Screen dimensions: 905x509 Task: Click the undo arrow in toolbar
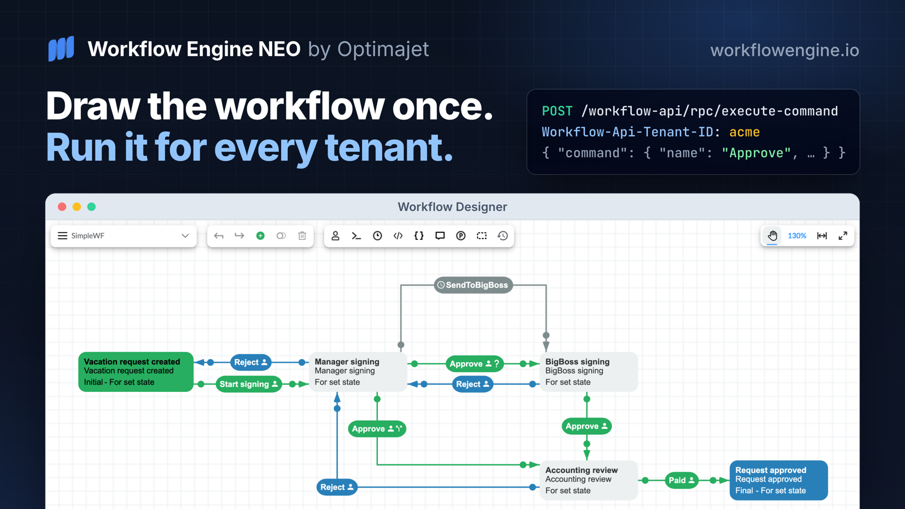coord(219,236)
